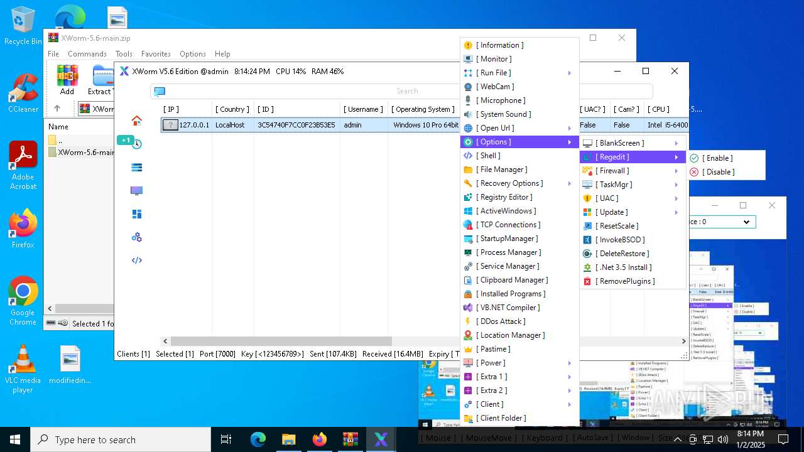
Task: Choose Disable in the Regedit submenu
Action: click(x=726, y=172)
